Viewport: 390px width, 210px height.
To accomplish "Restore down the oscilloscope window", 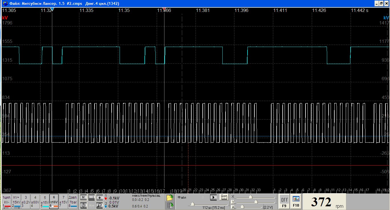I will click(381, 3).
